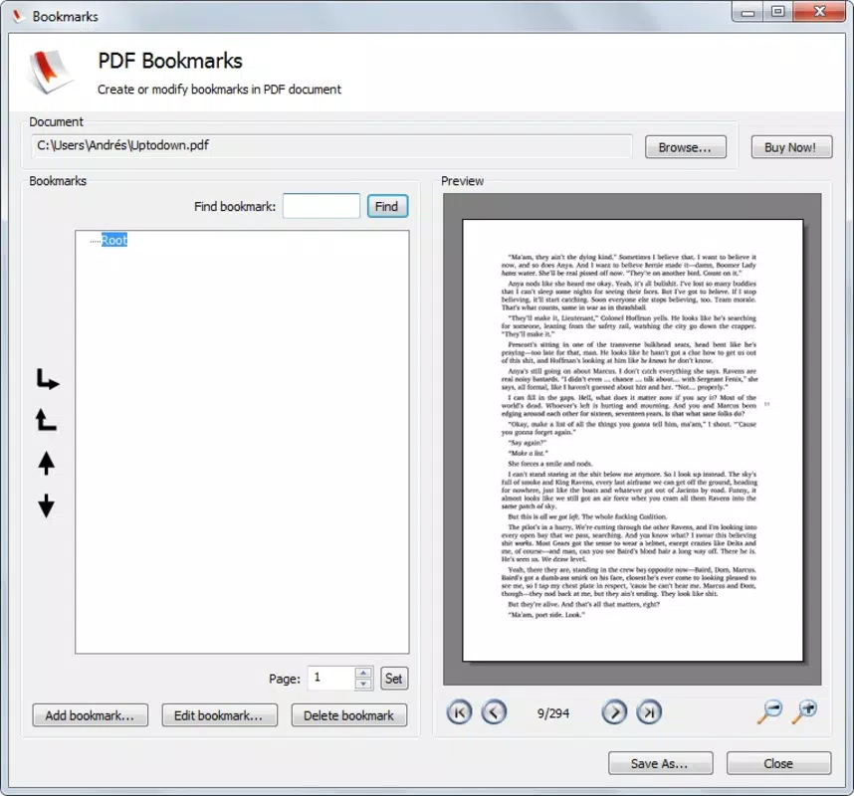The height and width of the screenshot is (796, 854).
Task: Zoom out the preview
Action: coord(770,711)
